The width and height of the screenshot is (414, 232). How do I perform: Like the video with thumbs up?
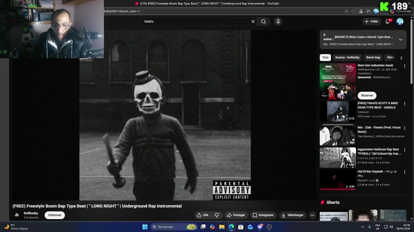click(203, 215)
